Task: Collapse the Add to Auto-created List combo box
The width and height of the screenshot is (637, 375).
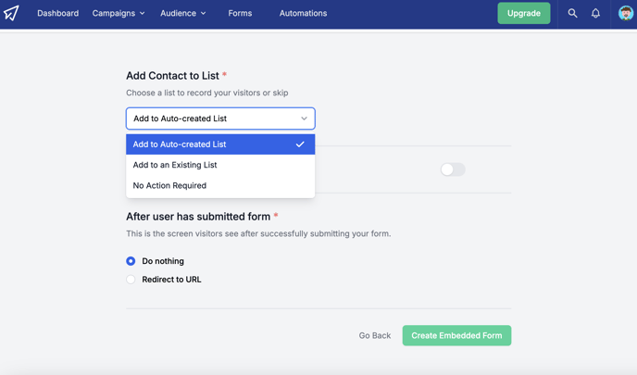Action: pyautogui.click(x=220, y=119)
